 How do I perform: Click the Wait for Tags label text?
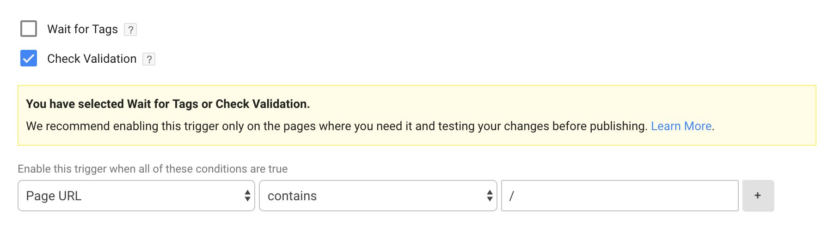(83, 29)
